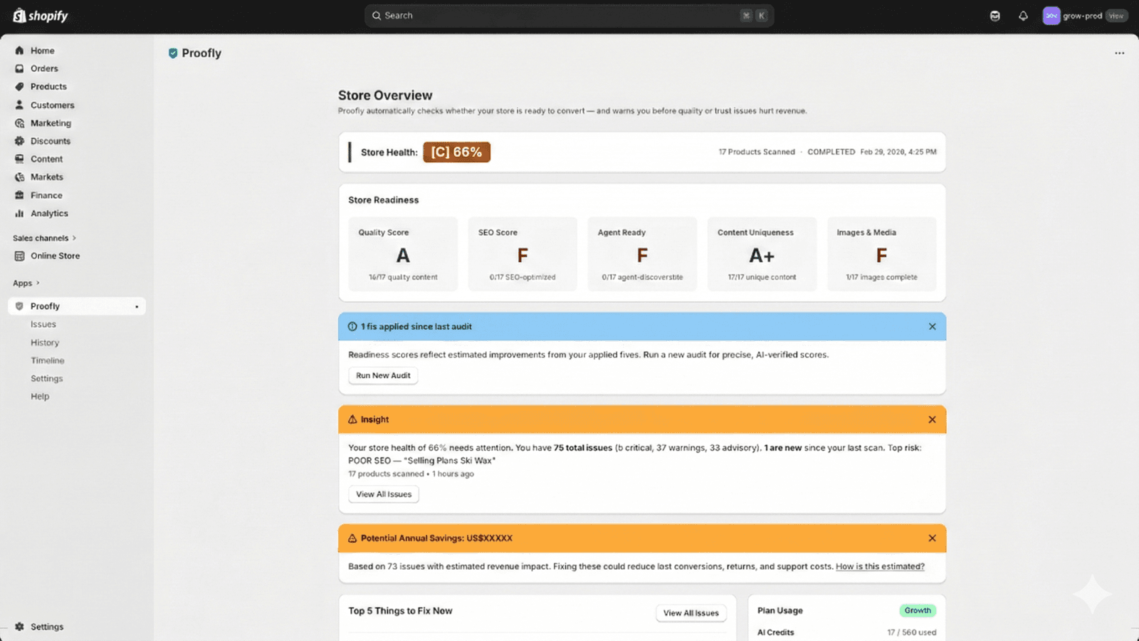Open the How is this estimated link
Viewport: 1139px width, 641px height.
click(880, 566)
